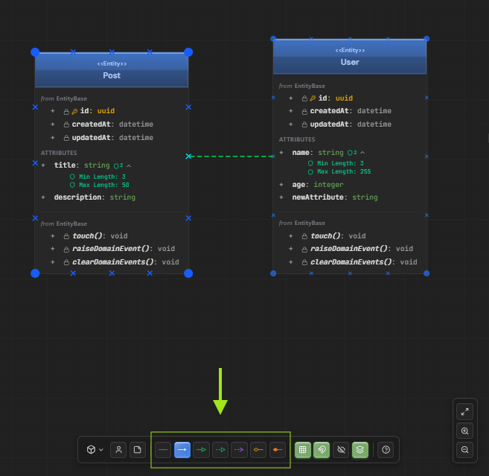Open the cube element type dropdown
Screen dimensions: 489x476
[x=95, y=450]
